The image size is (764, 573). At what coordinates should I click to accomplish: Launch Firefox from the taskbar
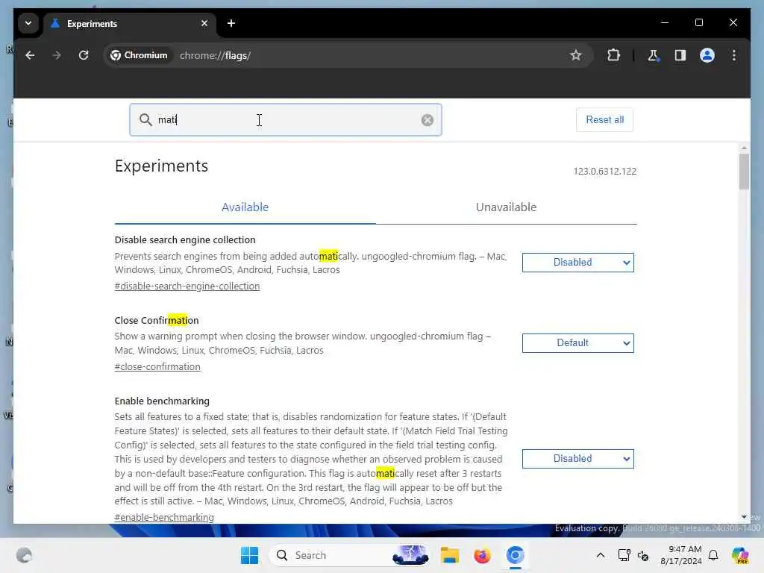tap(482, 555)
